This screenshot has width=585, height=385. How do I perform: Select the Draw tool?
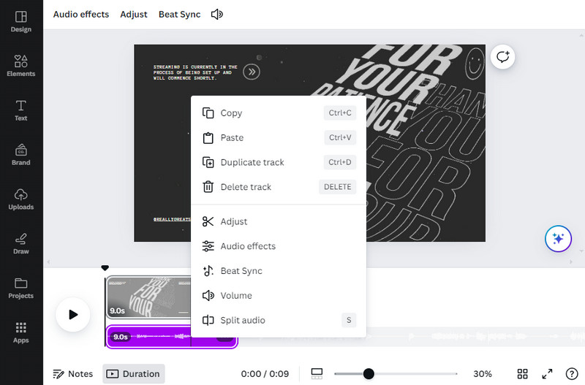[21, 244]
